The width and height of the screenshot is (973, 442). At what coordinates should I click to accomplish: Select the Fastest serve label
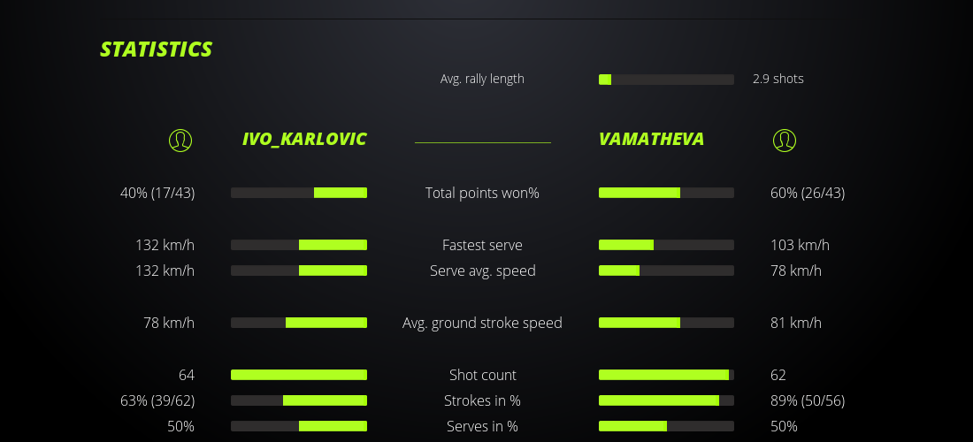(482, 245)
